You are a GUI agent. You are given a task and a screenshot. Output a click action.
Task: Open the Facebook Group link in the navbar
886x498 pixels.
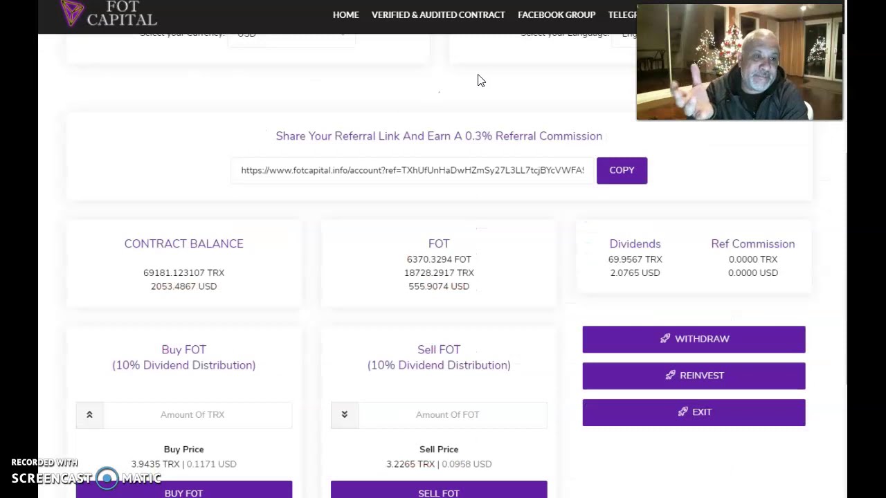tap(557, 15)
